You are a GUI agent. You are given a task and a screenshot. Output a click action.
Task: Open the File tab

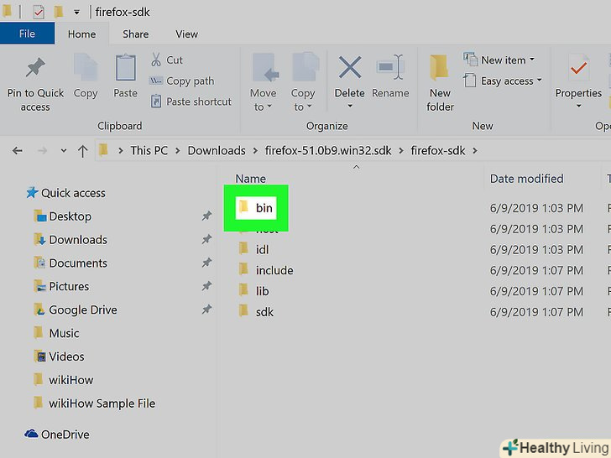pos(27,34)
